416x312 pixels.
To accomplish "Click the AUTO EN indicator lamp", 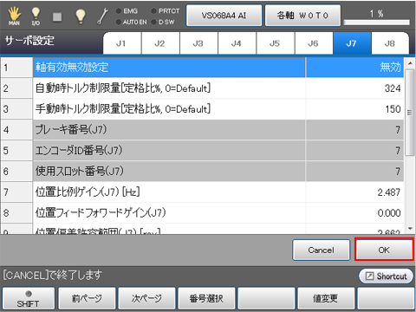I will point(119,22).
